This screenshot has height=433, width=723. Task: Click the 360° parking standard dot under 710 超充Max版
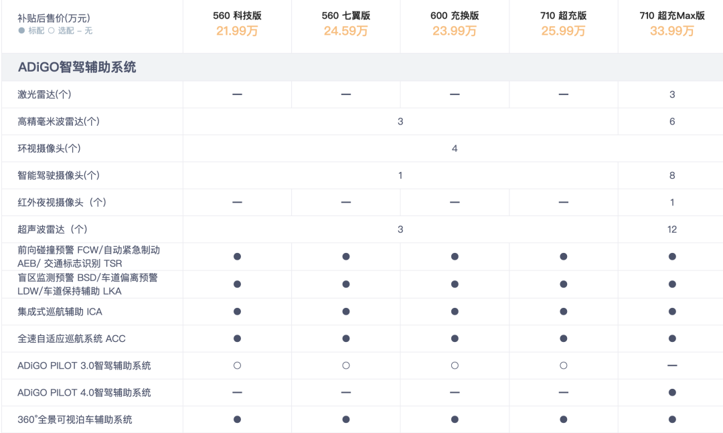672,420
